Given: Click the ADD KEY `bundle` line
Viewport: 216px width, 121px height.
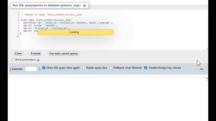Looking at the screenshot, I should pyautogui.click(x=40, y=26).
